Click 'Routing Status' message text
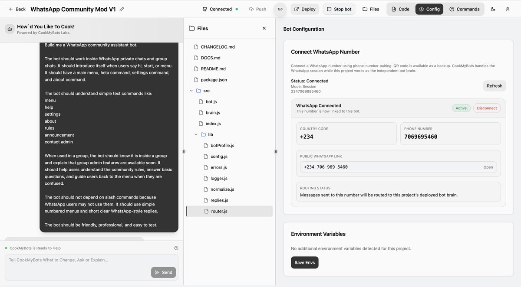This screenshot has height=287, width=521. tap(379, 195)
